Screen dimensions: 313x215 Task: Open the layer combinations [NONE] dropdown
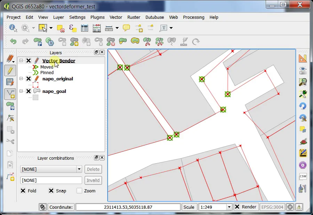coord(51,169)
